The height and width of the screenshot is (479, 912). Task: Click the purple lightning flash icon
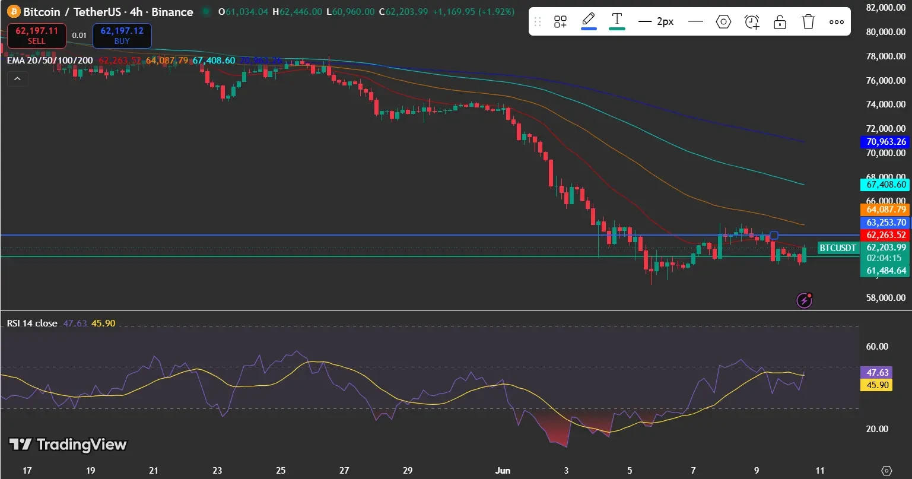pyautogui.click(x=804, y=300)
